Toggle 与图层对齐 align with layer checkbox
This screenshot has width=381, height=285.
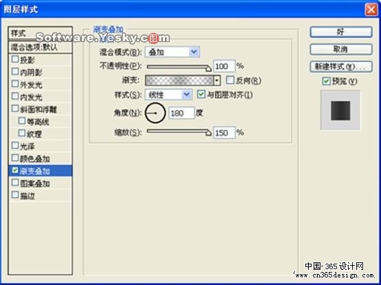pyautogui.click(x=201, y=94)
